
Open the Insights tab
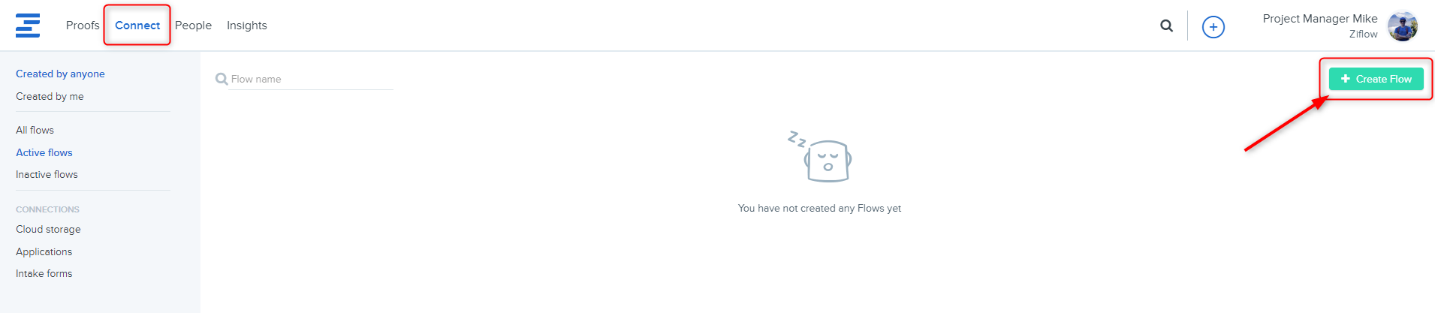pos(247,26)
